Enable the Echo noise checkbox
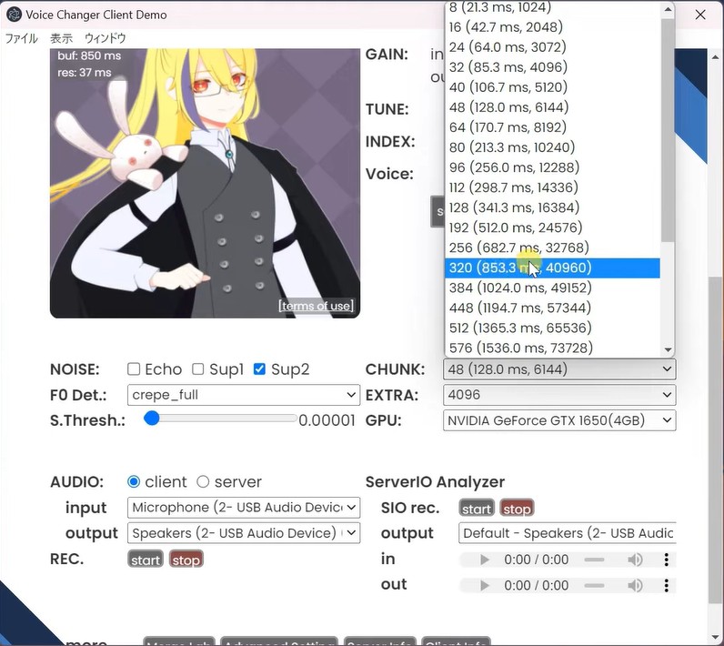Image resolution: width=724 pixels, height=646 pixels. [x=134, y=369]
